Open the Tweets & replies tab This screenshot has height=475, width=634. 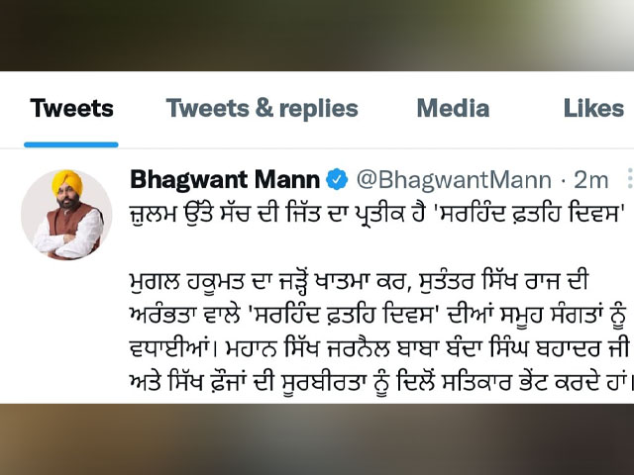[x=262, y=108]
